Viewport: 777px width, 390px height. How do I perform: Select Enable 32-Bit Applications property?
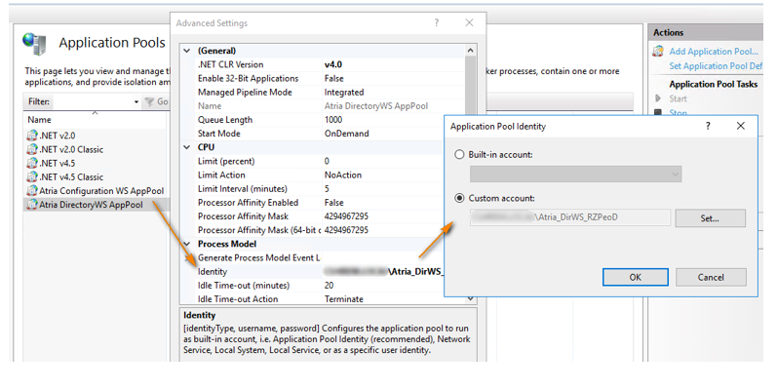248,78
